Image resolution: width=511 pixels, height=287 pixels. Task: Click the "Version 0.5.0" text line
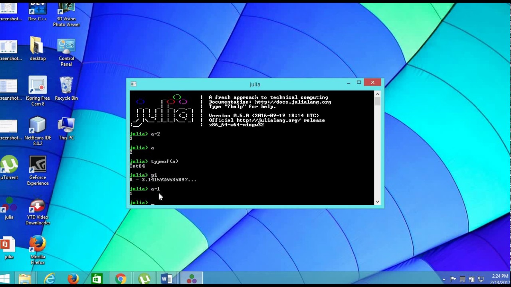[264, 116]
